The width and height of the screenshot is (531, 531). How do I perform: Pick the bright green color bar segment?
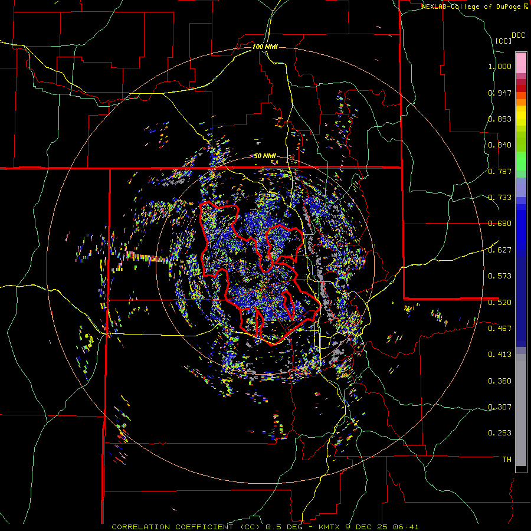click(521, 161)
